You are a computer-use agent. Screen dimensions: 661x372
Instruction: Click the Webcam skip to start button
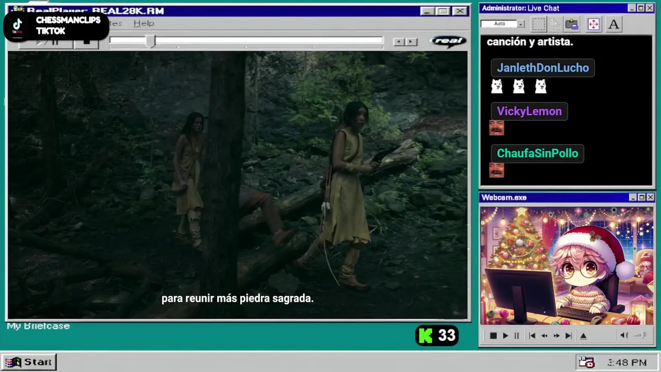(532, 336)
